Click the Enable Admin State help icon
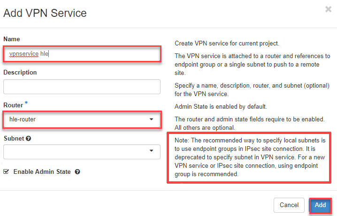This screenshot has height=216, width=337. [x=77, y=172]
